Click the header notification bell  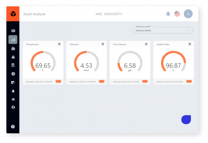168,14
